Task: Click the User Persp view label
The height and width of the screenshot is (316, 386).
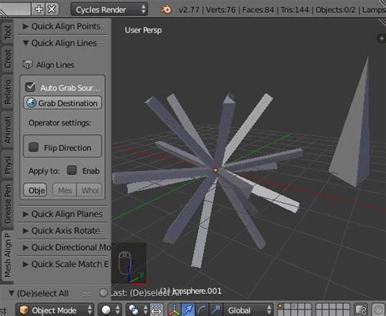Action: point(143,30)
